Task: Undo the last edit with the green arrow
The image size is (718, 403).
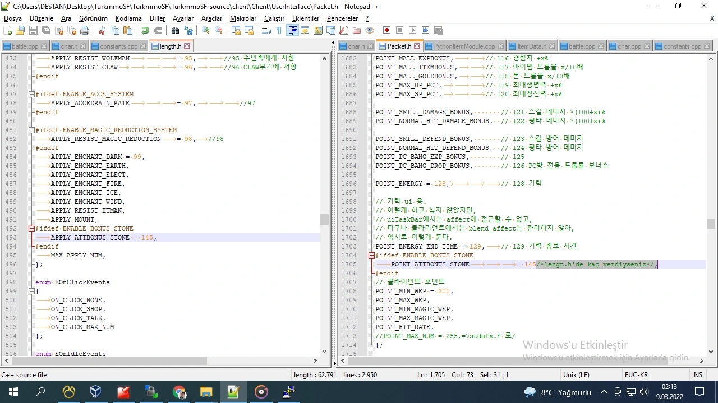Action: [145, 30]
